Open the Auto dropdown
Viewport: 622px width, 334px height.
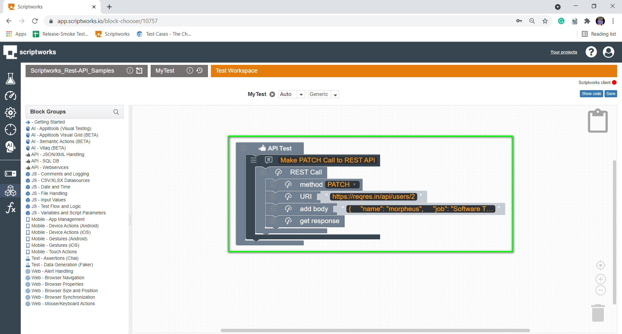pos(301,94)
